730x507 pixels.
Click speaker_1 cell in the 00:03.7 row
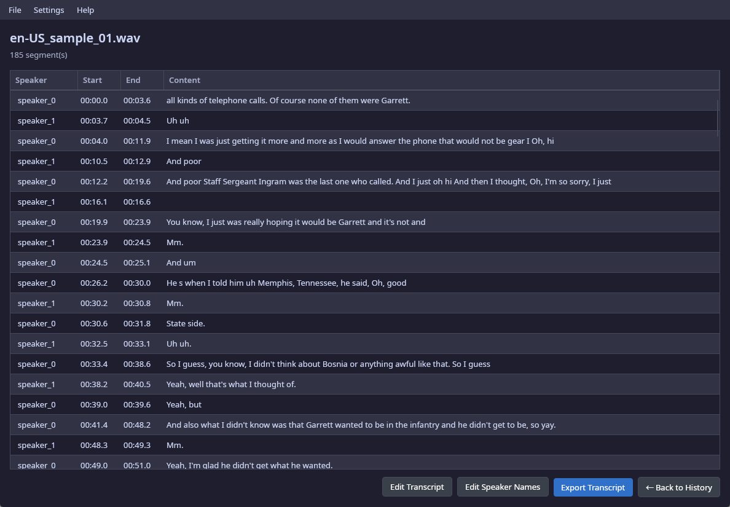point(36,120)
